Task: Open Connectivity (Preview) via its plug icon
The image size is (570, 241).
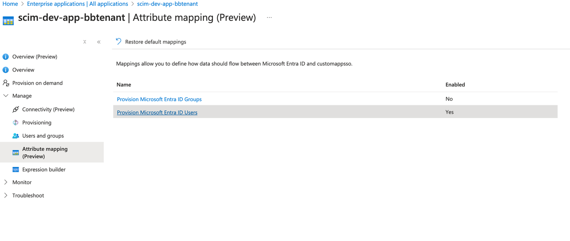Action: point(16,109)
